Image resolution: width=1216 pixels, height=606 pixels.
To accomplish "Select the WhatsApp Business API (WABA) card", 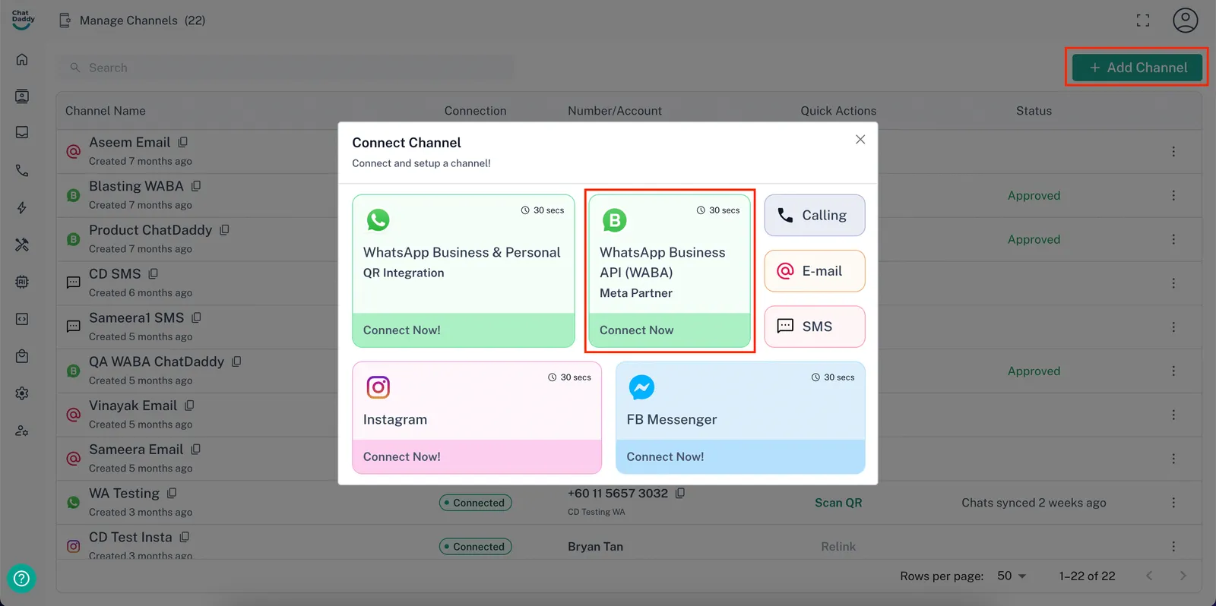I will click(670, 270).
